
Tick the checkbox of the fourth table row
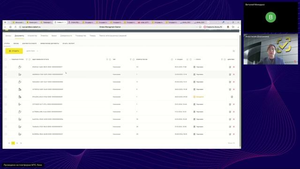6,89
